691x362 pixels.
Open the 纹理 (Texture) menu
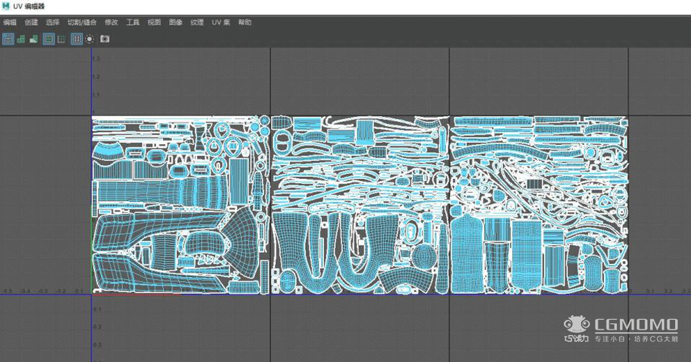(x=197, y=23)
